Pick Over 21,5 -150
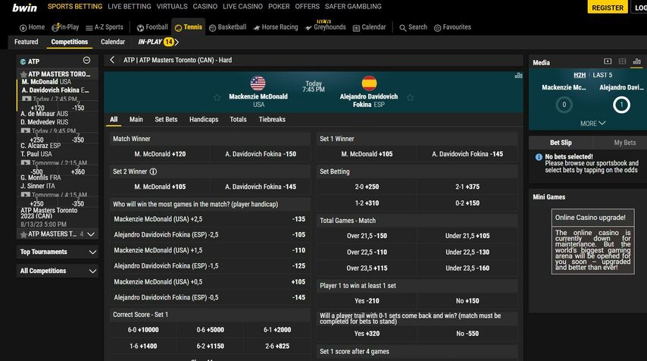Screen dimensions: 647x361 tap(367, 236)
